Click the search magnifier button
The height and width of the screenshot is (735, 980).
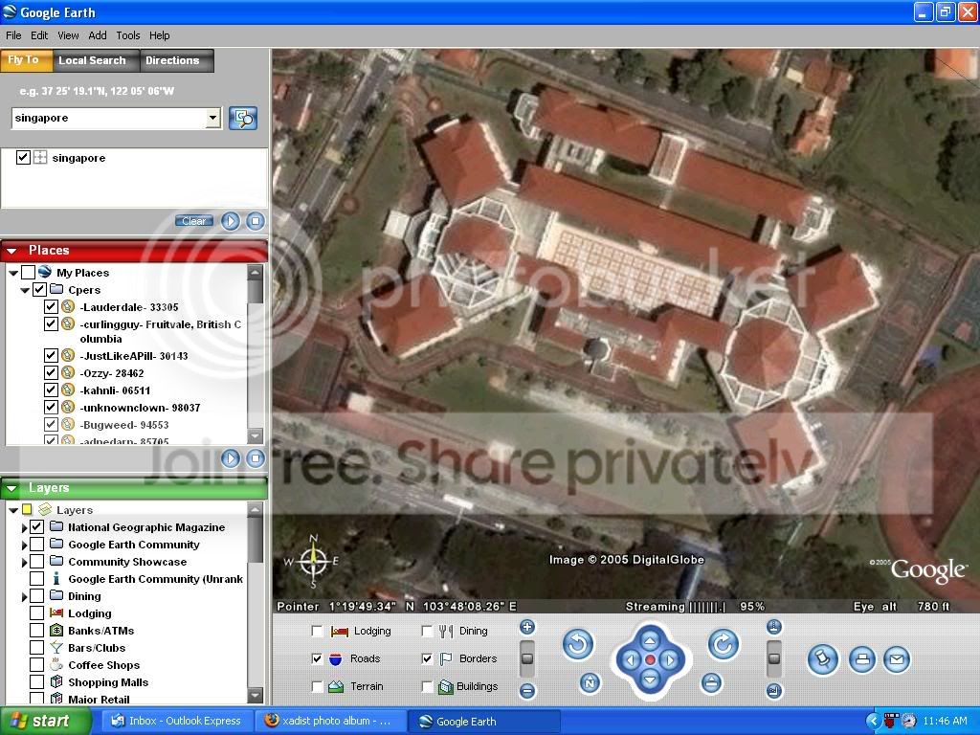coord(243,118)
